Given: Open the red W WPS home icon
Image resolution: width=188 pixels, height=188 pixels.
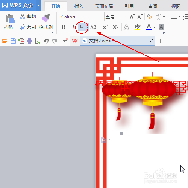Looking at the screenshot, I should tap(75, 41).
